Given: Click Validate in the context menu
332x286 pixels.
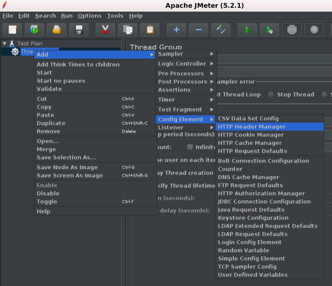Looking at the screenshot, I should (x=95, y=89).
